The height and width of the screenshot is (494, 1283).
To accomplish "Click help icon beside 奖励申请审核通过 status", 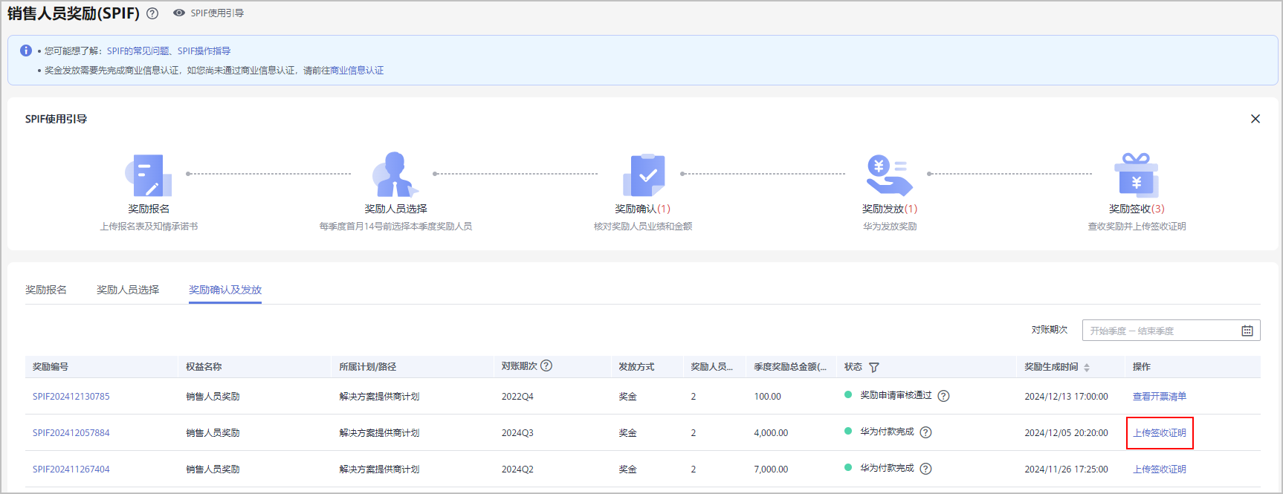I will tap(943, 396).
